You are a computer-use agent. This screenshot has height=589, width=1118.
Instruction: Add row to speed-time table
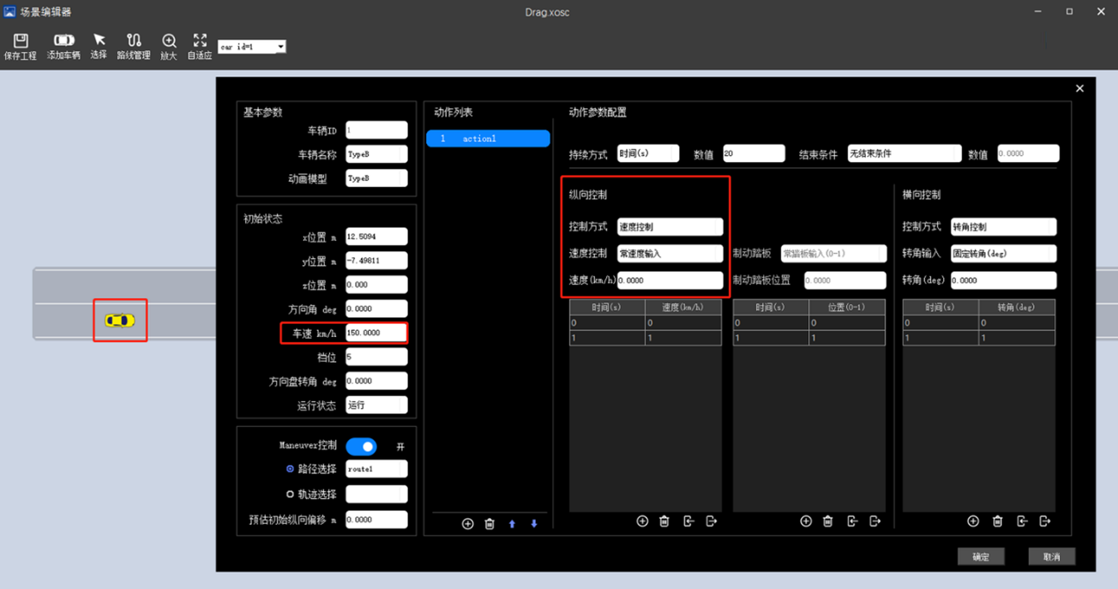642,521
